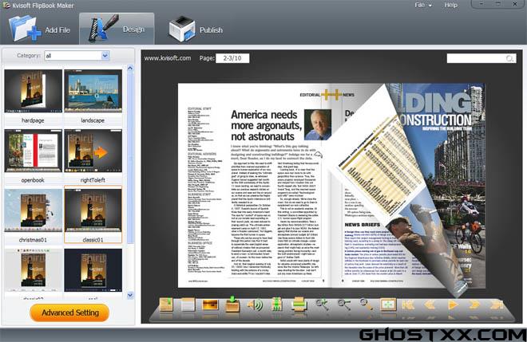Go to first page arrow icon
The height and width of the screenshot is (342, 527).
(408, 305)
